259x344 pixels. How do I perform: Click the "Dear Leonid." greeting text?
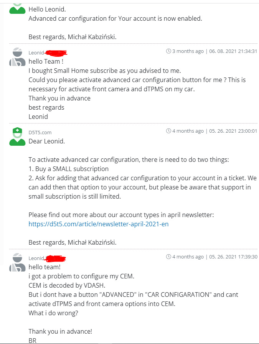pos(47,141)
